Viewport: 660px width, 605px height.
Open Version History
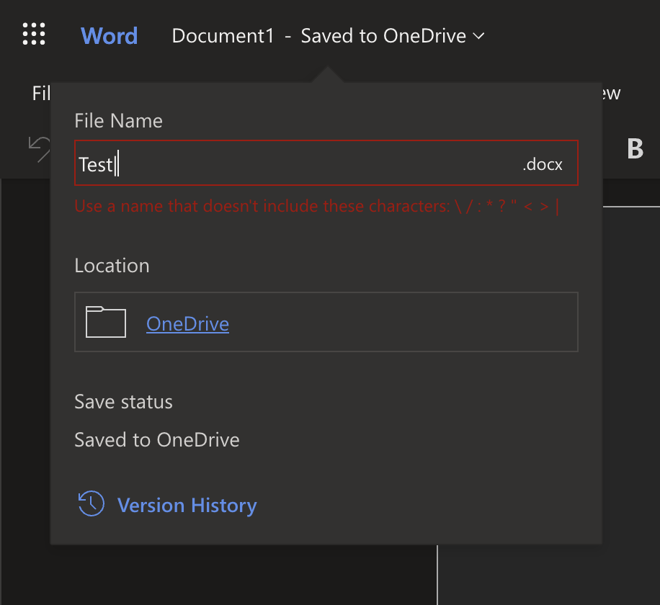(x=187, y=505)
